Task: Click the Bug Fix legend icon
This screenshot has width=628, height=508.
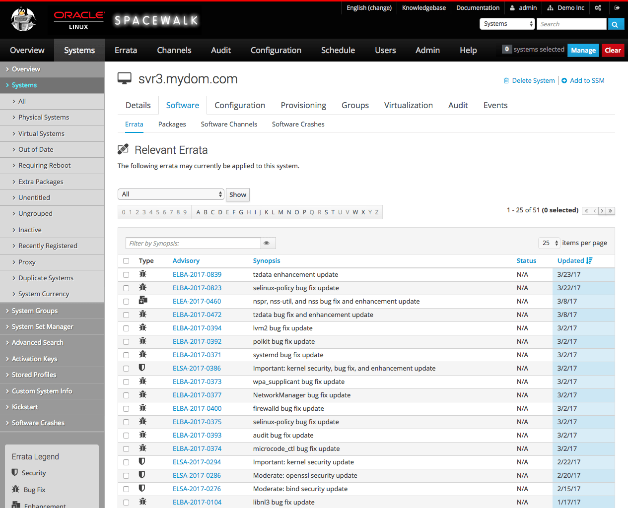Action: pos(16,489)
